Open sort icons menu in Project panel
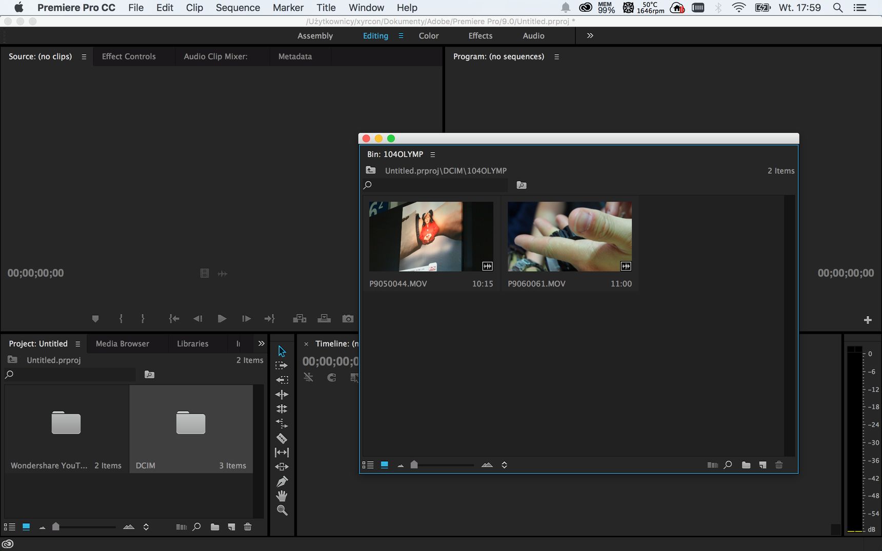The image size is (882, 551). (146, 527)
